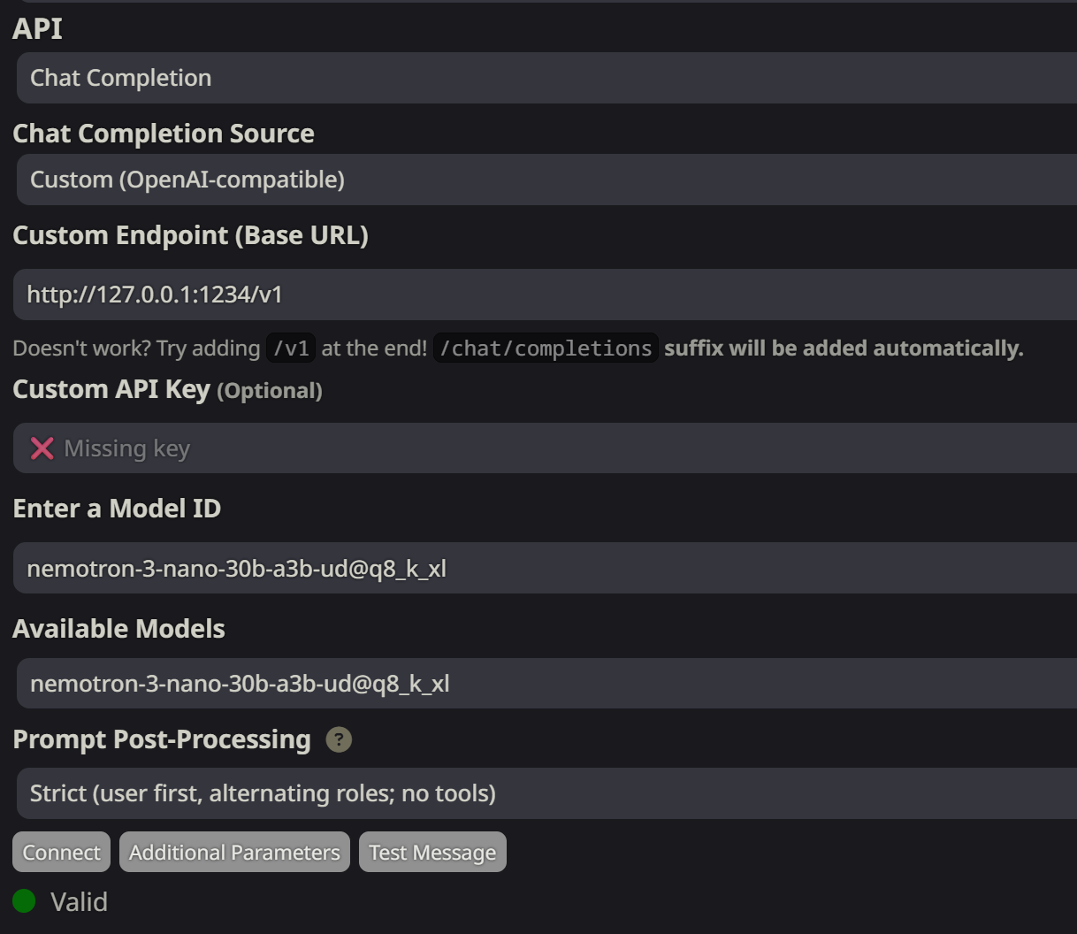Send a Test Message
Viewport: 1077px width, 934px height.
[x=432, y=852]
